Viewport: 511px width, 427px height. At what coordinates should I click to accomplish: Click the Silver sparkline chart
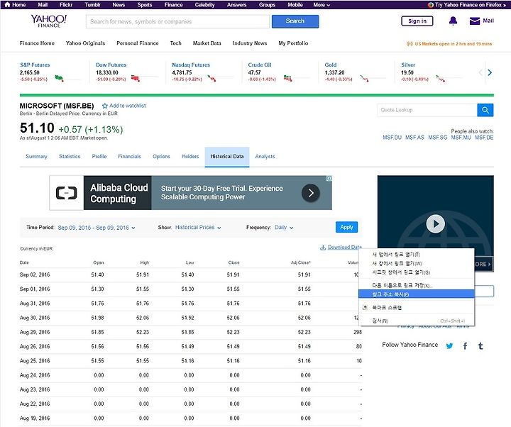point(449,78)
